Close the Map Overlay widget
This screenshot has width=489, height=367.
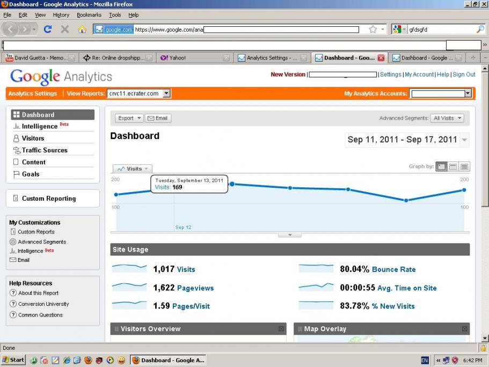pyautogui.click(x=464, y=329)
